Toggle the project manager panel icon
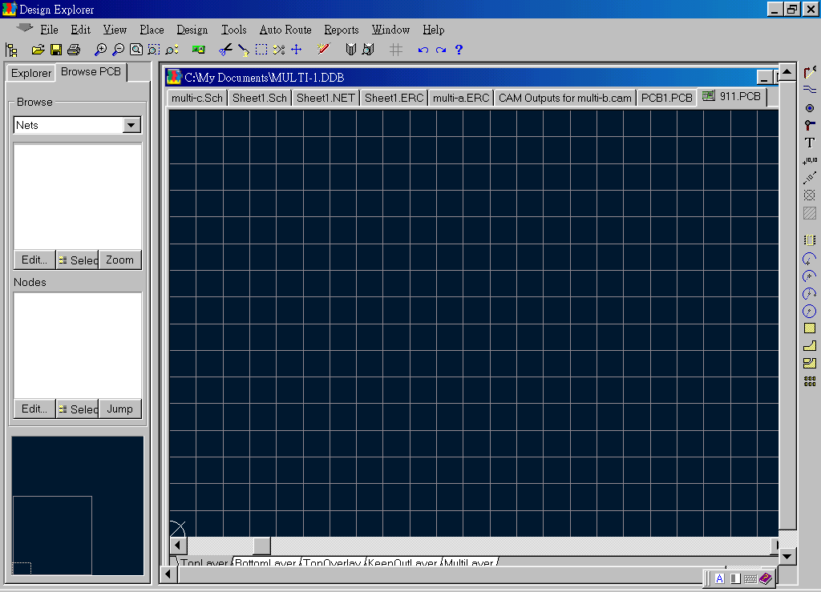Viewport: 821px width, 592px height. tap(11, 50)
